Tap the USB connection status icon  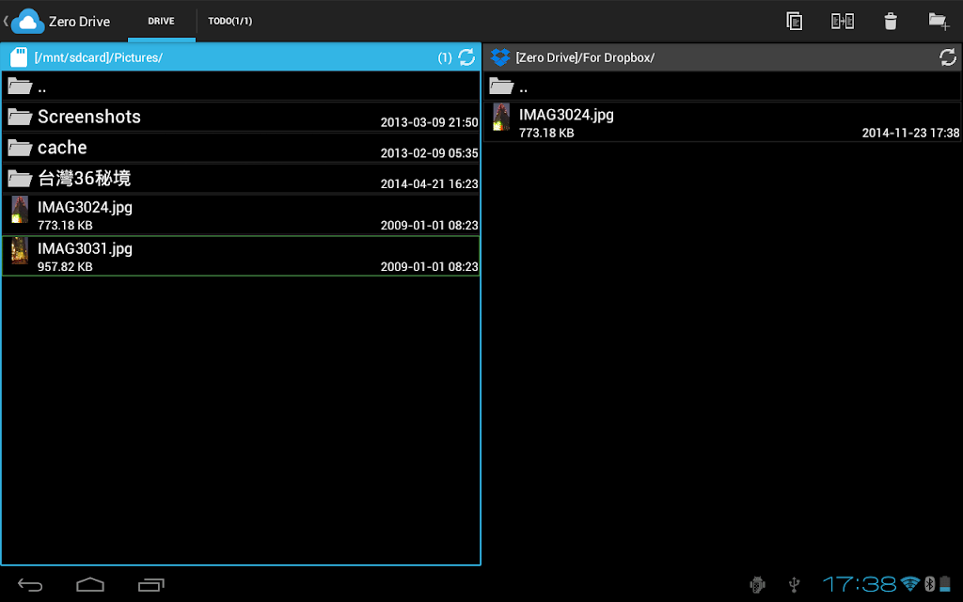794,584
